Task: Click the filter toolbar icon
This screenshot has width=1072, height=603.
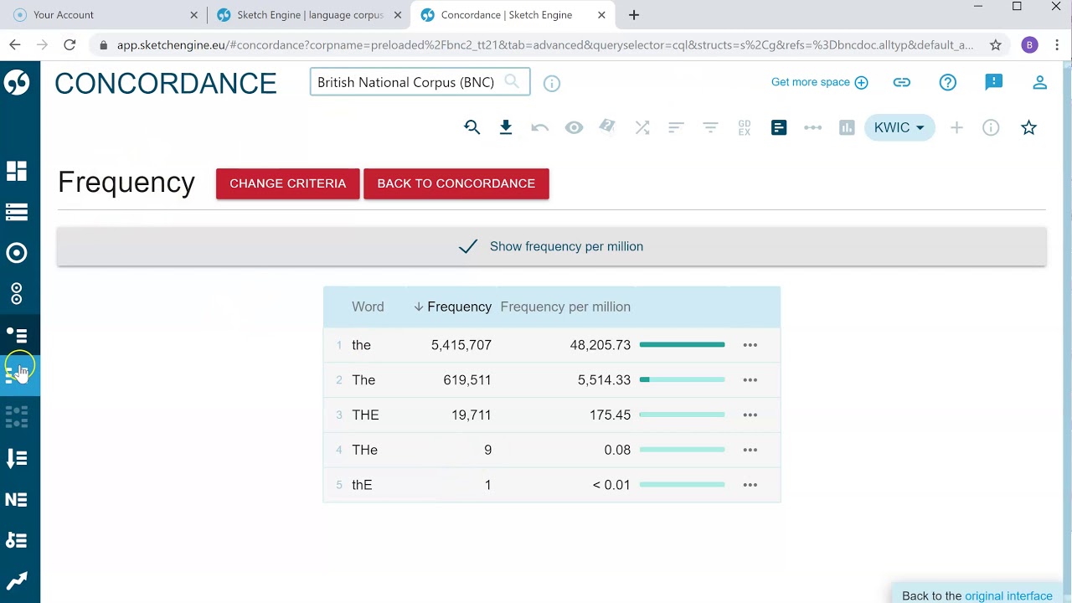Action: 710,127
